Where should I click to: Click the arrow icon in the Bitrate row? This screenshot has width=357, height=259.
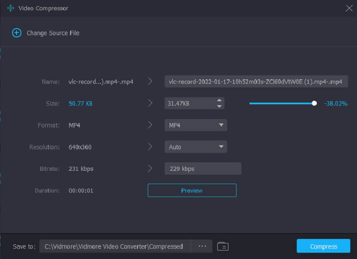(150, 169)
